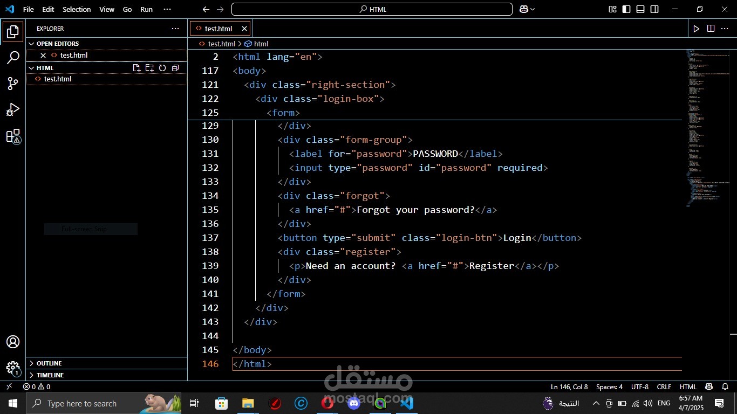737x414 pixels.
Task: Expand the Outline section
Action: pyautogui.click(x=107, y=363)
